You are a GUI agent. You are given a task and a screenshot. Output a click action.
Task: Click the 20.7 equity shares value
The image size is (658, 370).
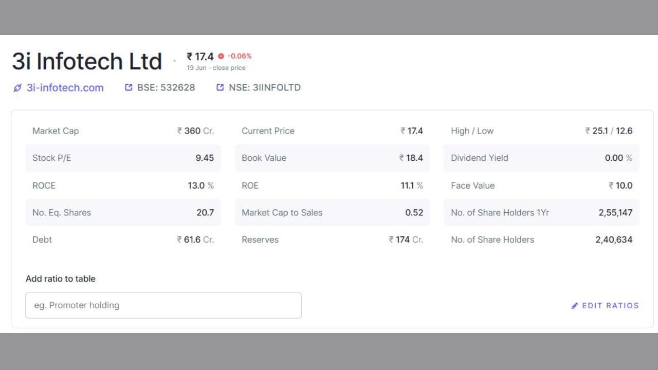pyautogui.click(x=205, y=213)
